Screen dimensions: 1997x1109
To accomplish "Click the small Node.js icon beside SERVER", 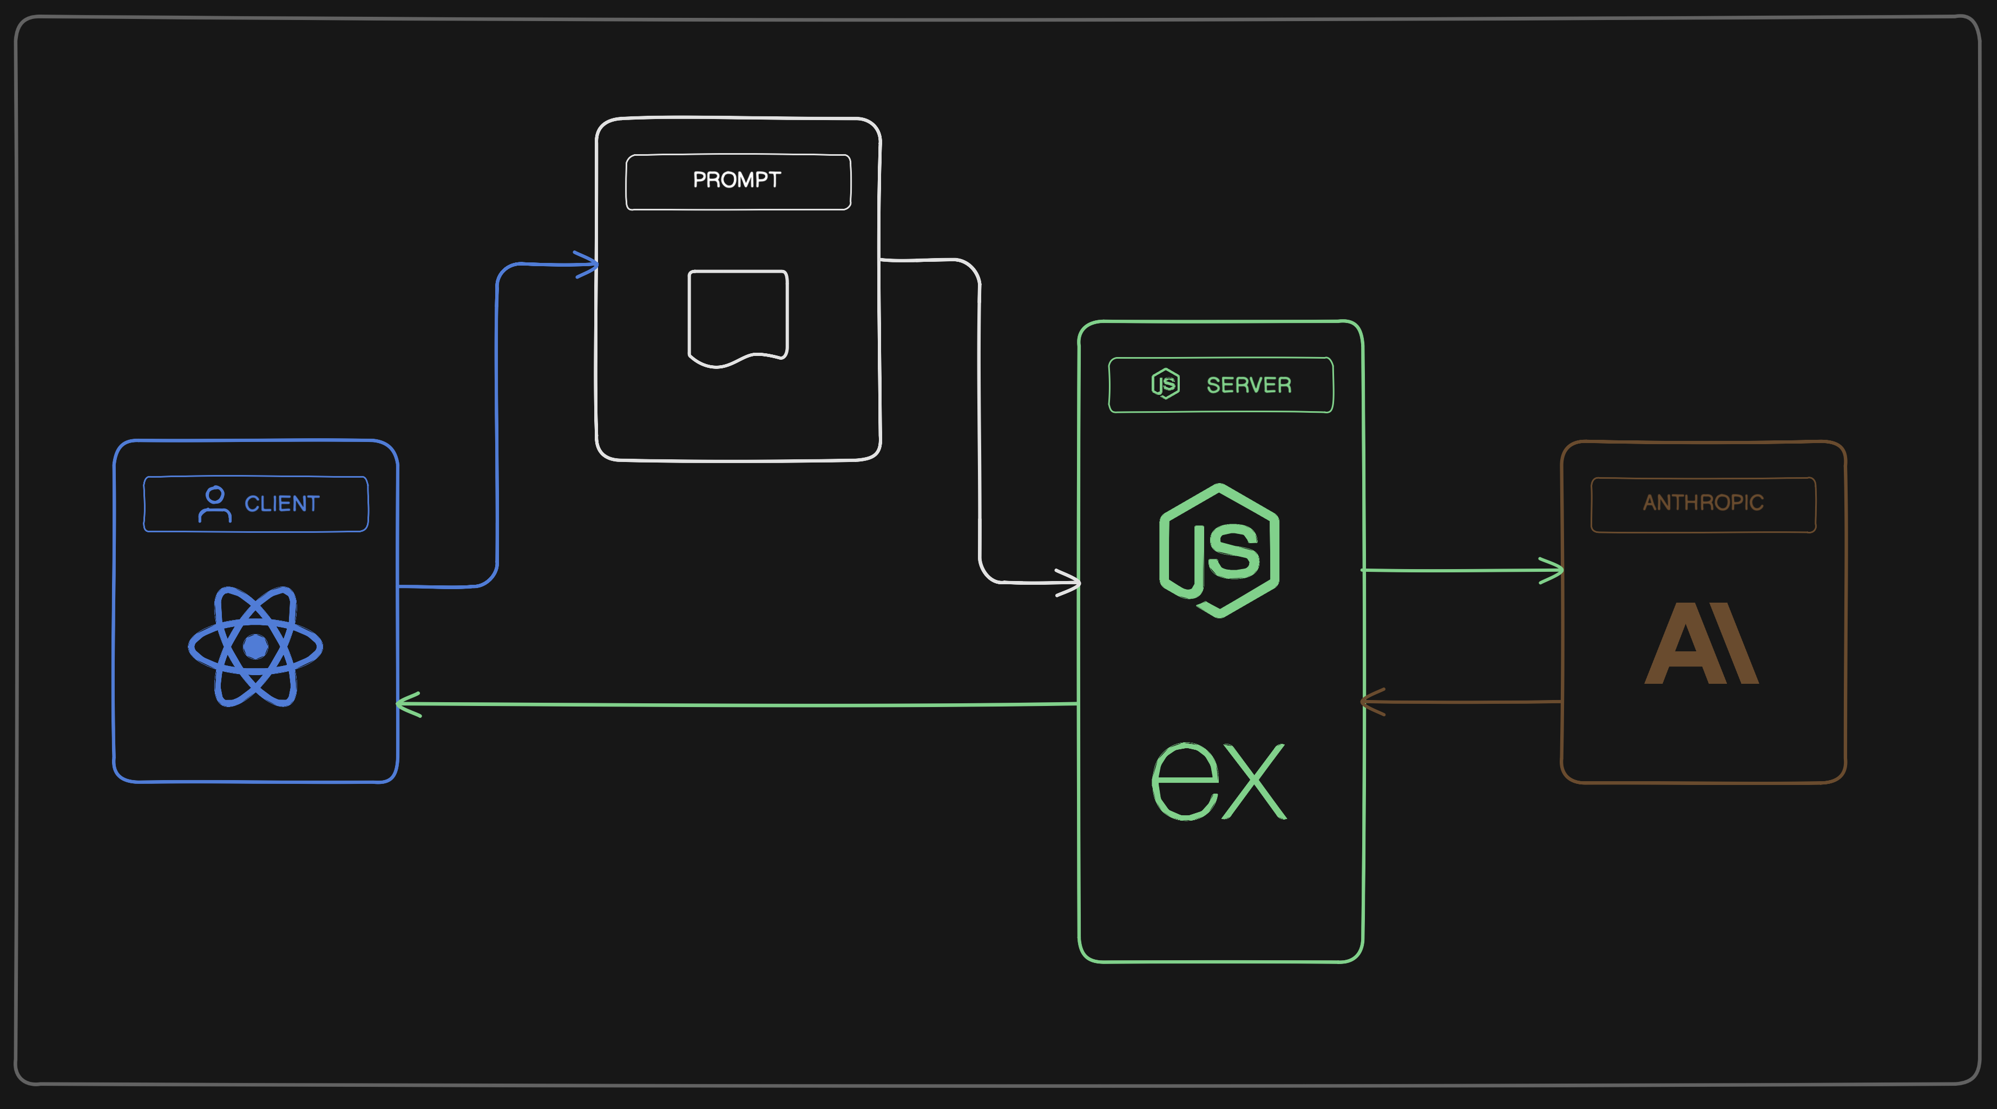I will click(1165, 385).
